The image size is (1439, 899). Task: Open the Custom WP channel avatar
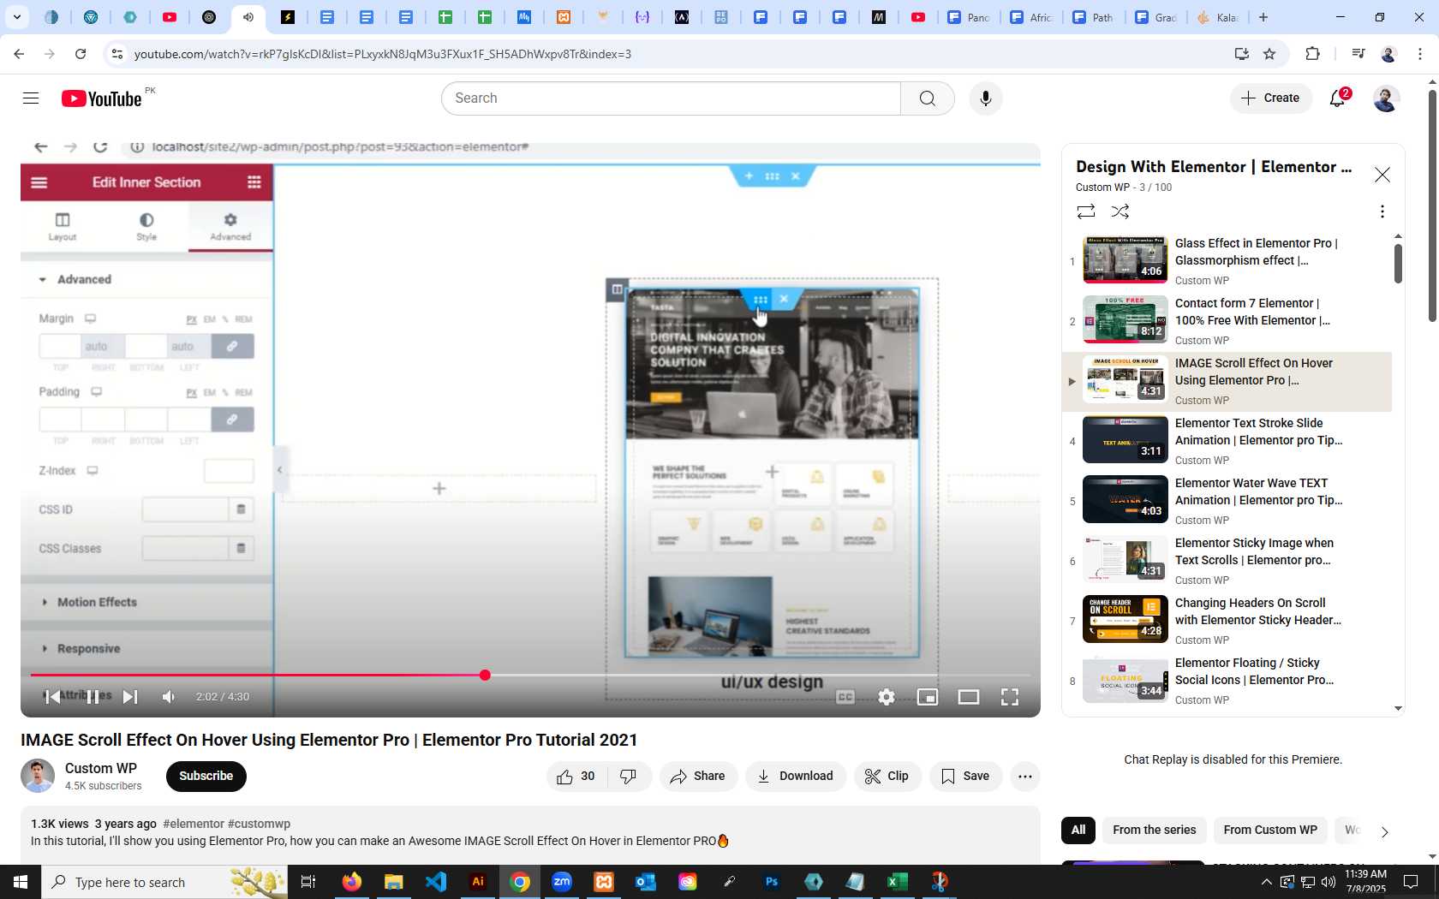point(38,777)
